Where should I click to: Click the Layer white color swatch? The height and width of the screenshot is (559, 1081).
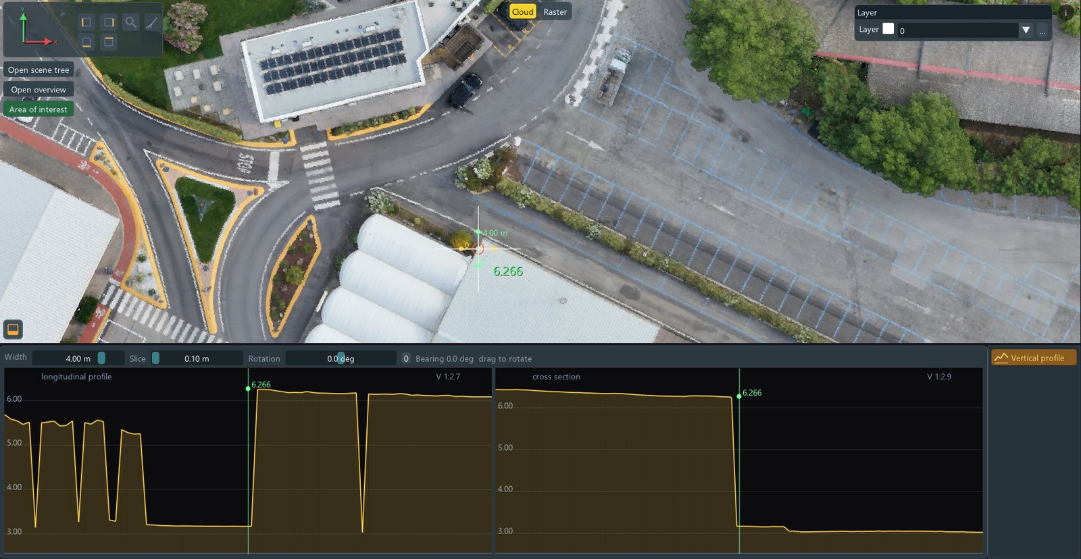point(888,29)
